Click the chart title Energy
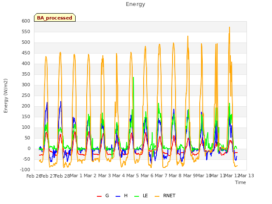Viewport: 272px width, 204px height. pos(136,4)
